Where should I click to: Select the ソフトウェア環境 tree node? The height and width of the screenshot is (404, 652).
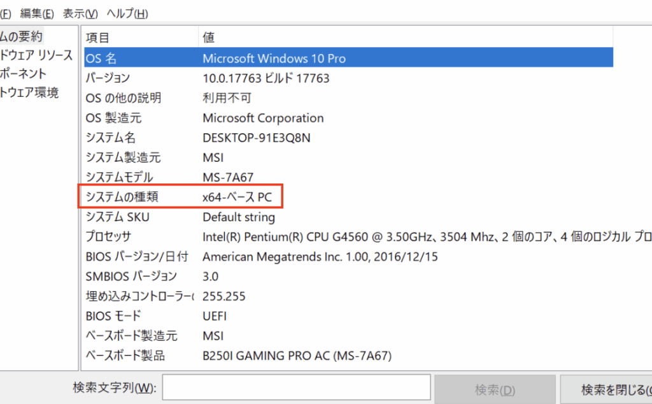click(29, 93)
